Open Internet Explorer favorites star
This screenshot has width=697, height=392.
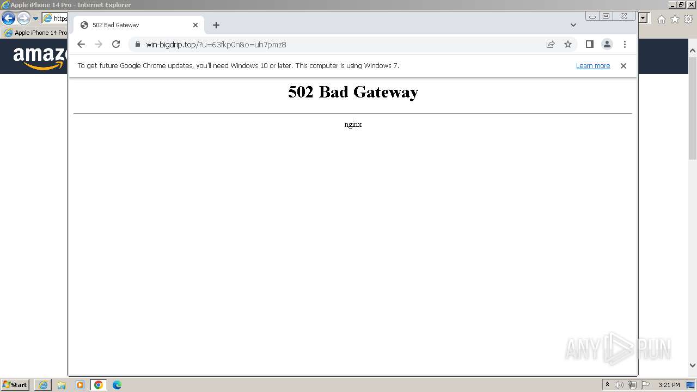point(675,19)
